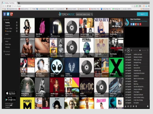Click the volume slider
The width and height of the screenshot is (153, 114).
coord(144,50)
